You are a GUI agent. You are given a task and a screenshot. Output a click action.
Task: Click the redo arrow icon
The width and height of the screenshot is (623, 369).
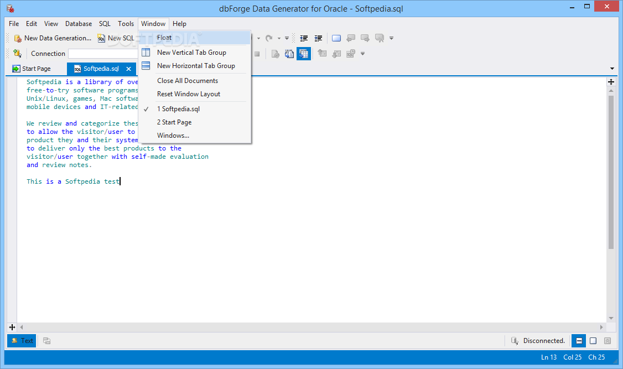click(269, 38)
